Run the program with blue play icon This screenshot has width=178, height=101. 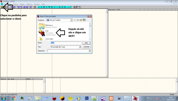coord(11,7)
